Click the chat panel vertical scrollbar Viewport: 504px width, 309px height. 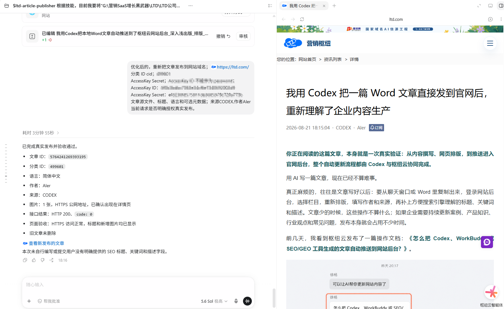[274, 298]
